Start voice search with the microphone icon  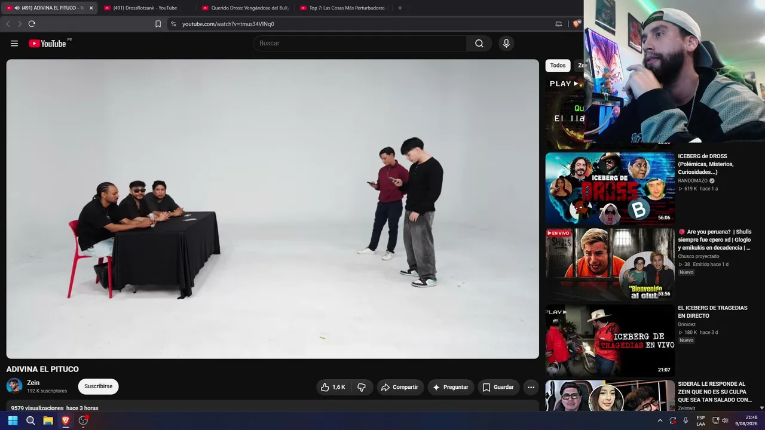tap(506, 44)
